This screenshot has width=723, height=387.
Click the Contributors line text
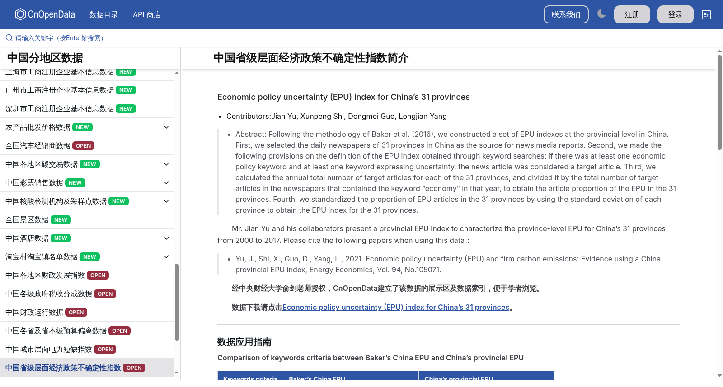[337, 116]
